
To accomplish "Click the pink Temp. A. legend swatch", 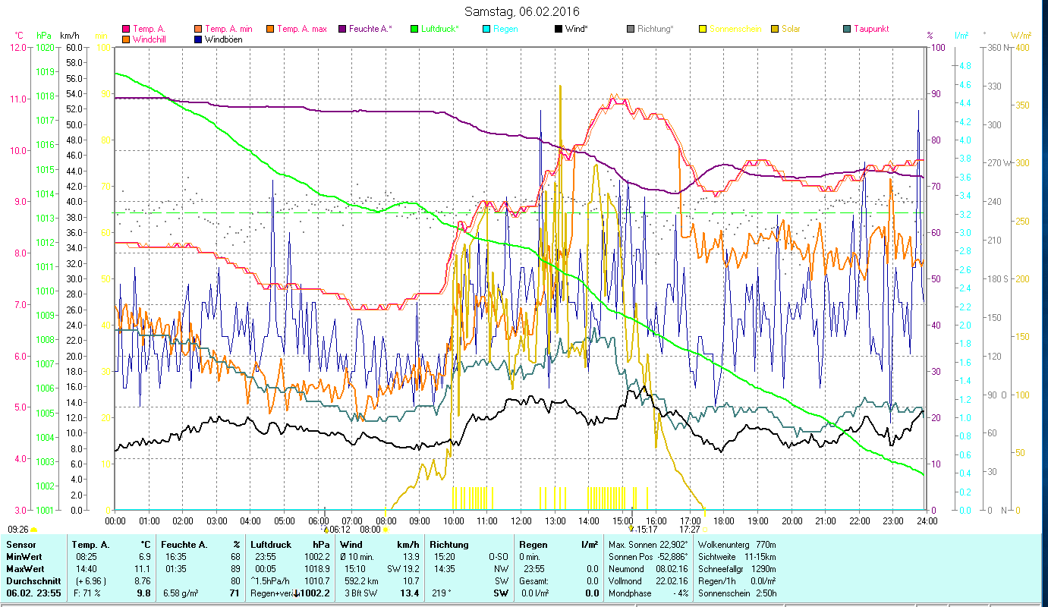I will coord(126,29).
